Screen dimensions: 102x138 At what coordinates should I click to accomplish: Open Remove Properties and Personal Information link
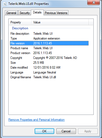coord(37,120)
